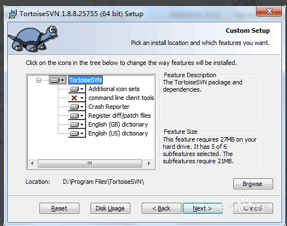The width and height of the screenshot is (287, 226).
Task: Select English (GB) dictionary feature
Action: click(x=118, y=124)
